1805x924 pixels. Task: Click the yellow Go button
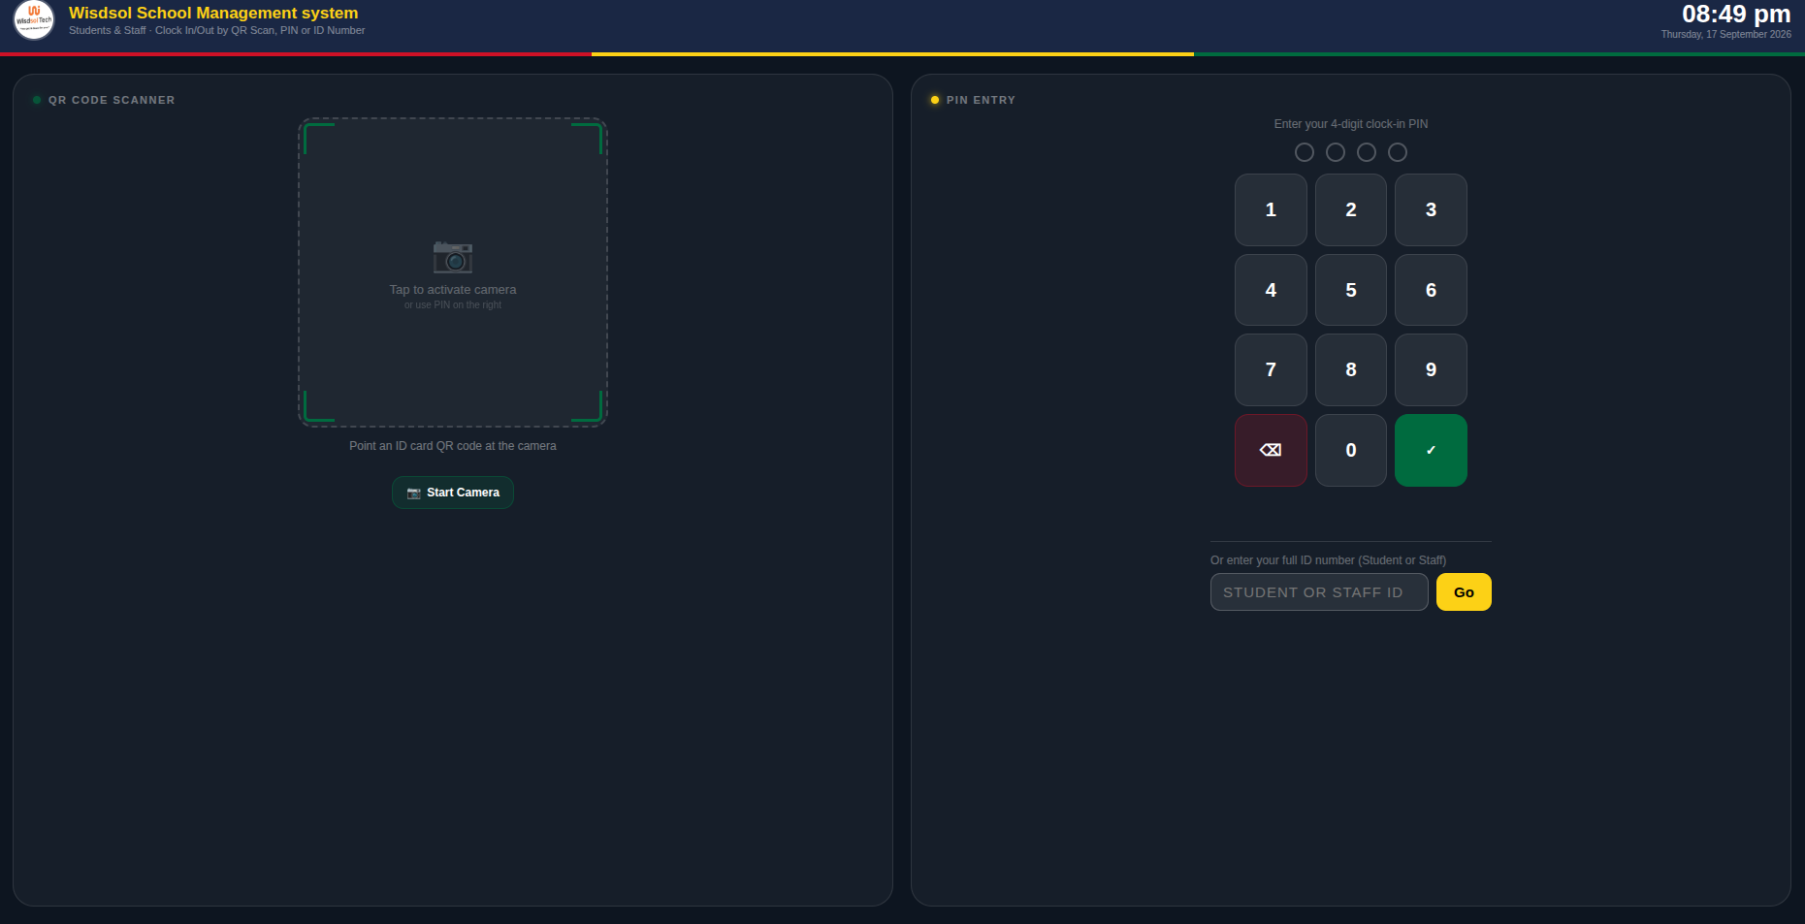[x=1464, y=592]
